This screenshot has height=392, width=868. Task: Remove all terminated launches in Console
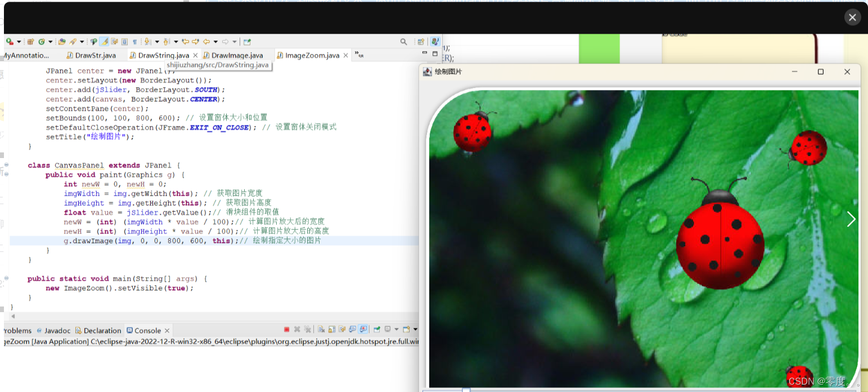pos(308,330)
